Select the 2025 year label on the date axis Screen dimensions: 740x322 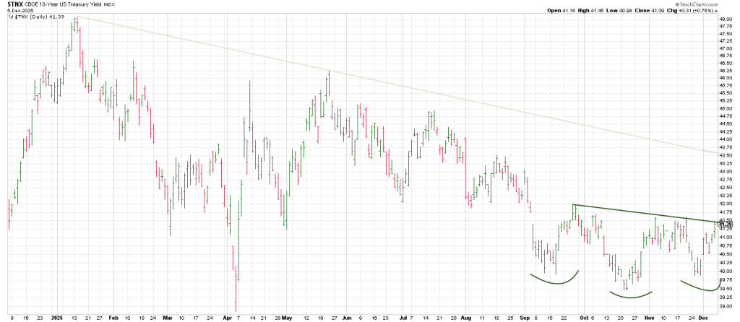click(x=57, y=316)
